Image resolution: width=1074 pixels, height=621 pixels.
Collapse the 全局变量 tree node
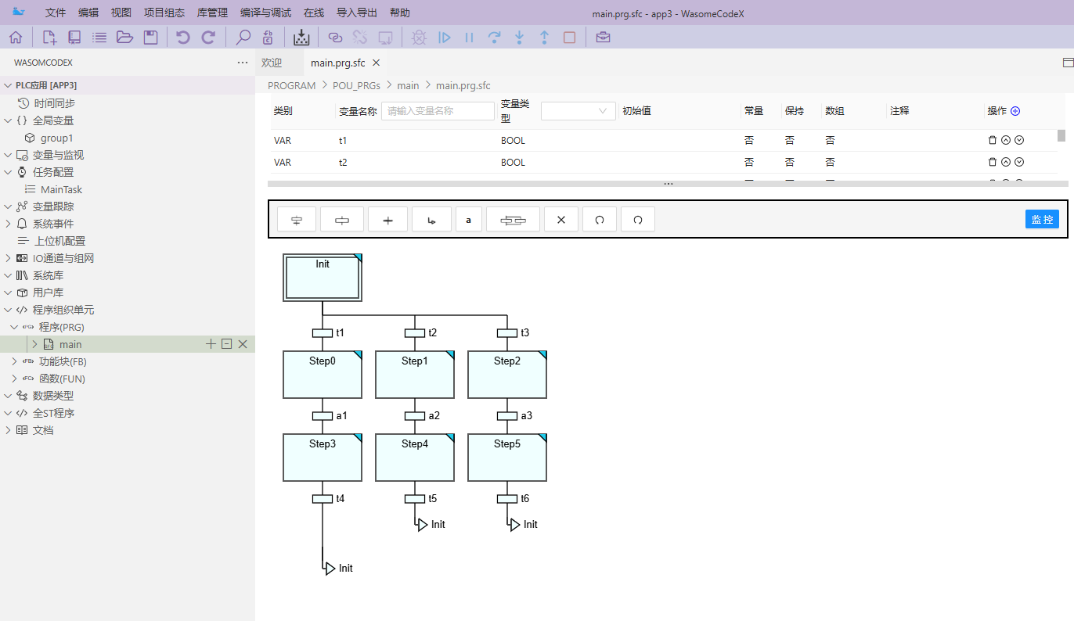[8, 120]
